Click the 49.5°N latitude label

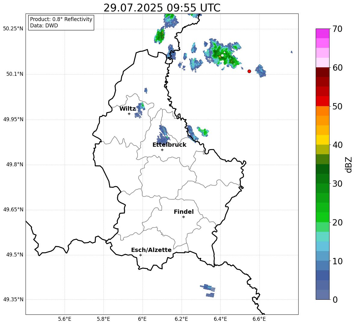pyautogui.click(x=15, y=255)
